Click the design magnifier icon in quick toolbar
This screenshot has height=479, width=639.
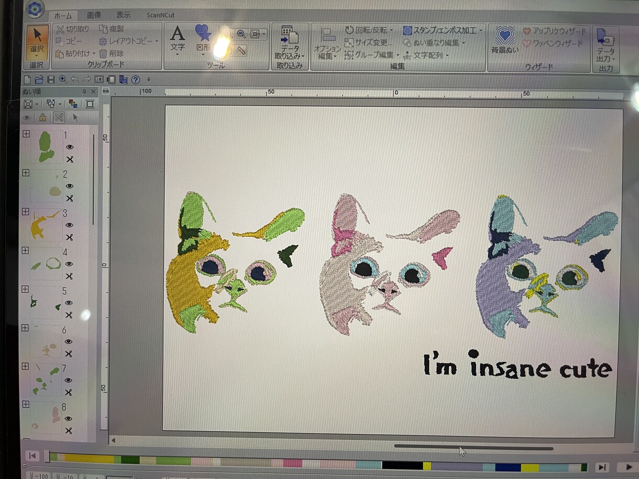63,80
